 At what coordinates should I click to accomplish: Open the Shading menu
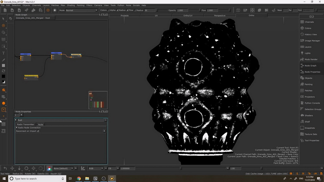[x=71, y=5]
